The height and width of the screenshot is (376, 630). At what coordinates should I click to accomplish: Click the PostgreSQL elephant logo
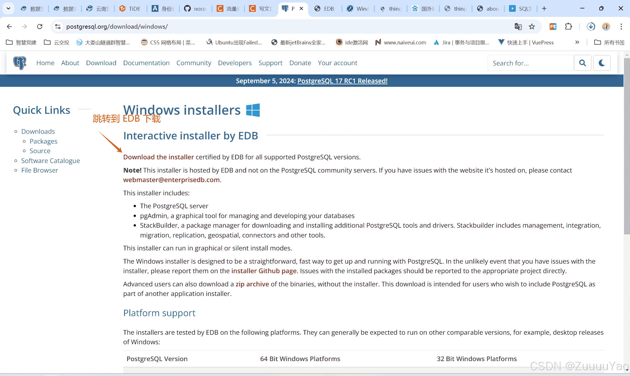tap(20, 63)
